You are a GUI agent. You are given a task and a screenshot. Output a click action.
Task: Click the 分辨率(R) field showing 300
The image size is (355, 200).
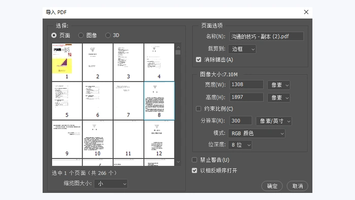pyautogui.click(x=241, y=121)
